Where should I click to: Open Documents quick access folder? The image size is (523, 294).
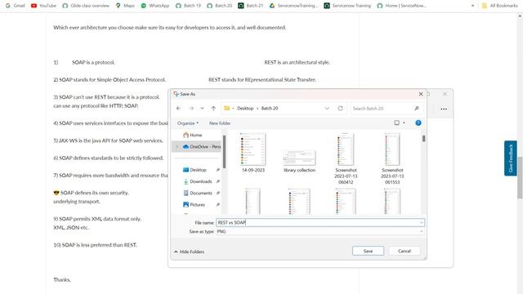coord(198,193)
